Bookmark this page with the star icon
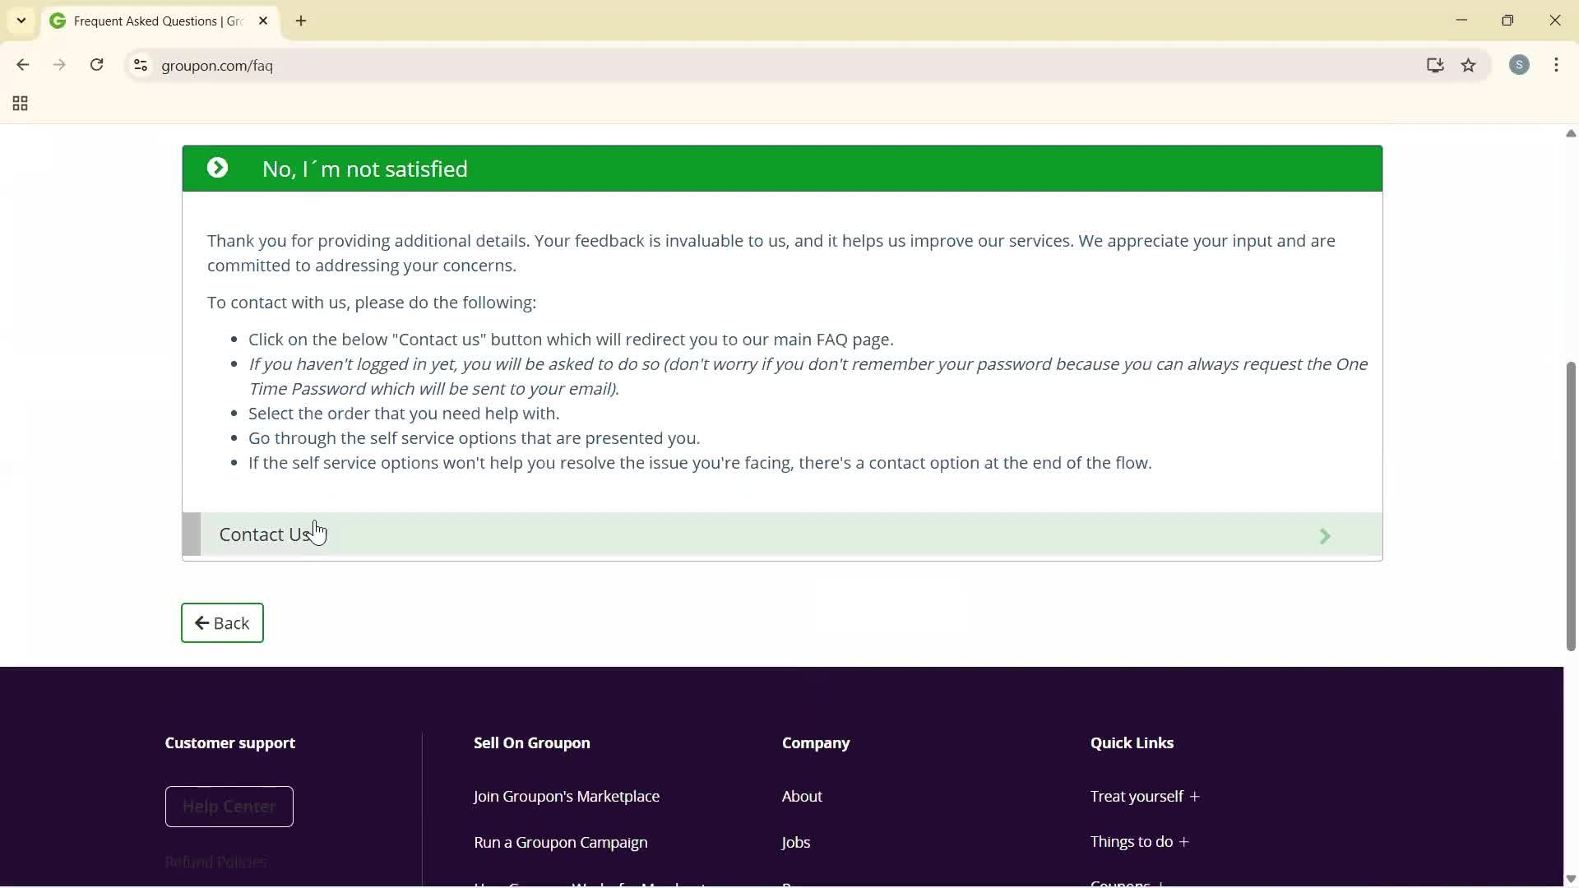The width and height of the screenshot is (1579, 888). 1469,65
